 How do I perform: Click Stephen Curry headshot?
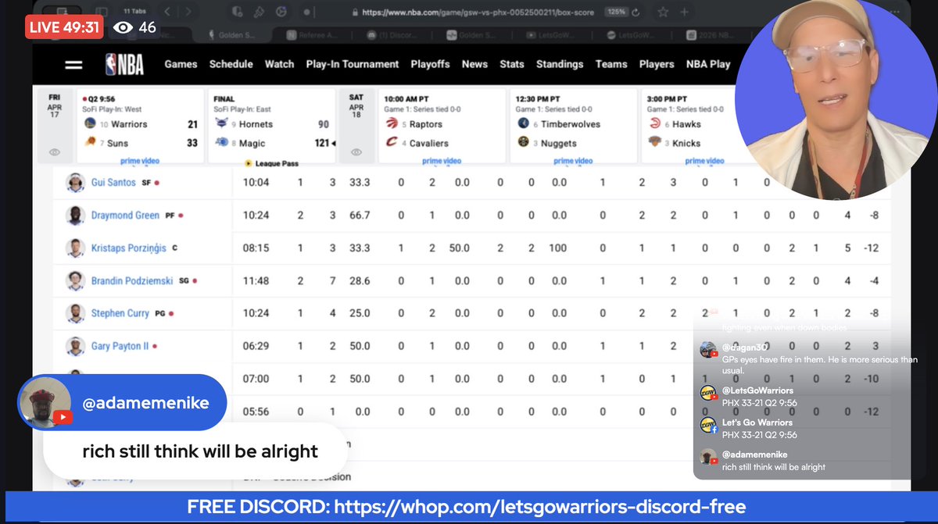75,313
